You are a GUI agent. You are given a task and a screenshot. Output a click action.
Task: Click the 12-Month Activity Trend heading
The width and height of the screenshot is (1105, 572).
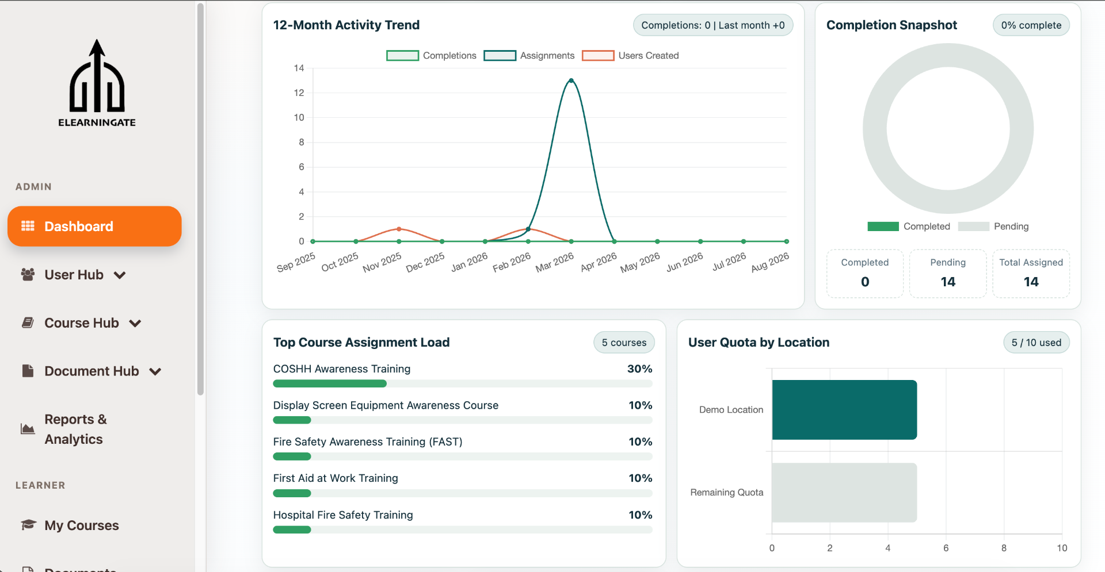[346, 25]
